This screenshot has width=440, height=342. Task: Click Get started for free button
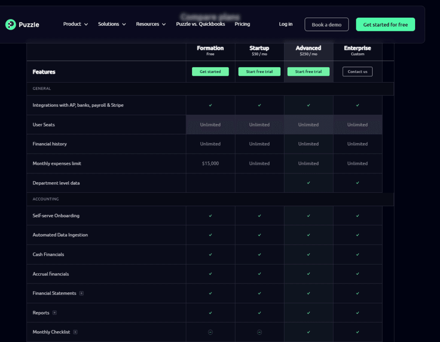pyautogui.click(x=385, y=25)
